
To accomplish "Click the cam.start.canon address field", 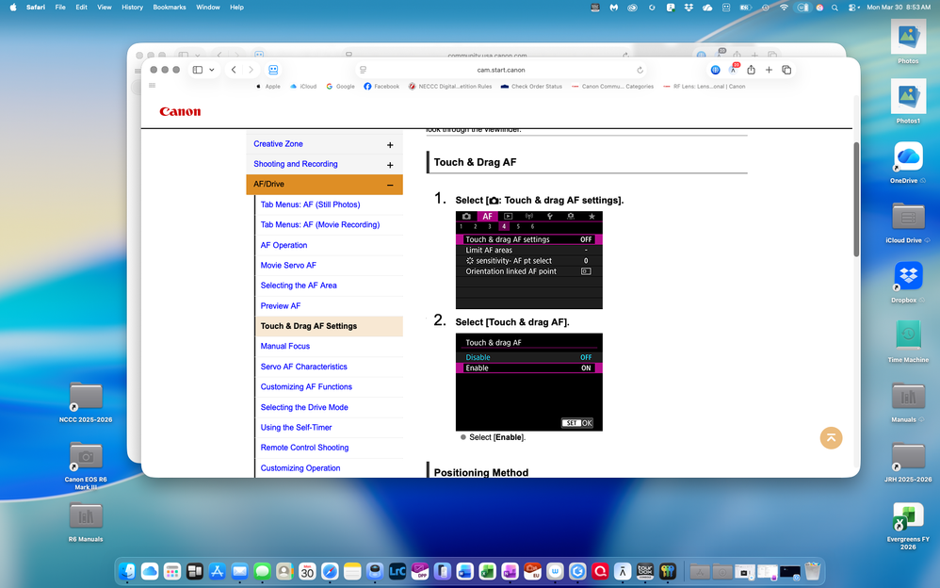I will [501, 70].
